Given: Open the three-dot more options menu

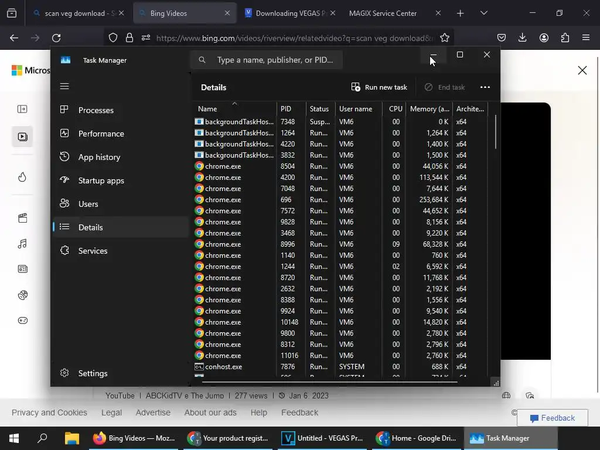Looking at the screenshot, I should click(485, 87).
